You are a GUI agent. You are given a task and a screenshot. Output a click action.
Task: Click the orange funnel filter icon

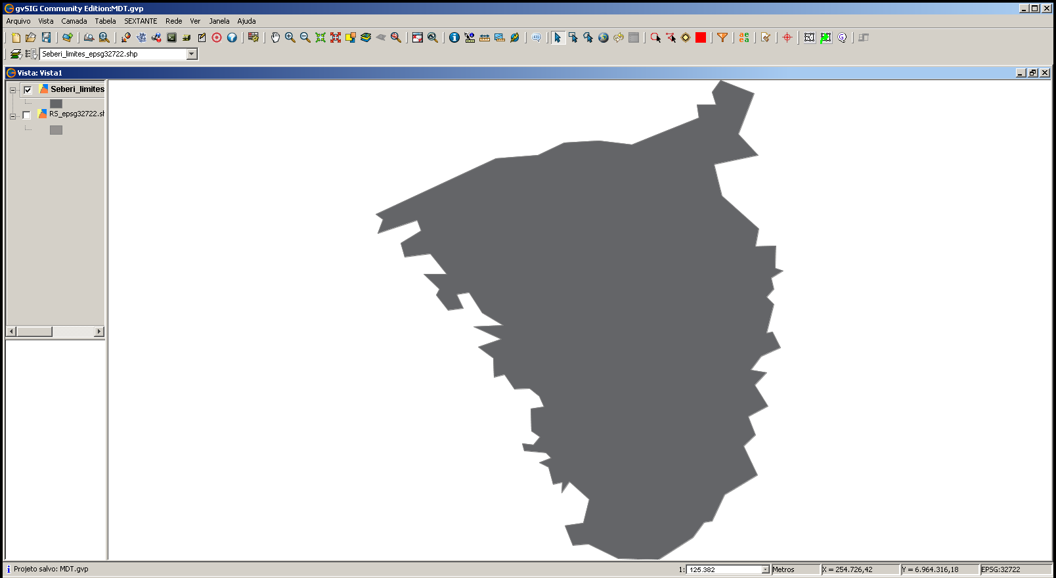(x=722, y=37)
